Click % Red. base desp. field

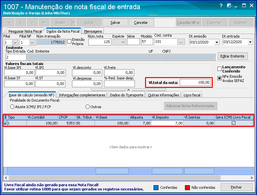pos(119,84)
